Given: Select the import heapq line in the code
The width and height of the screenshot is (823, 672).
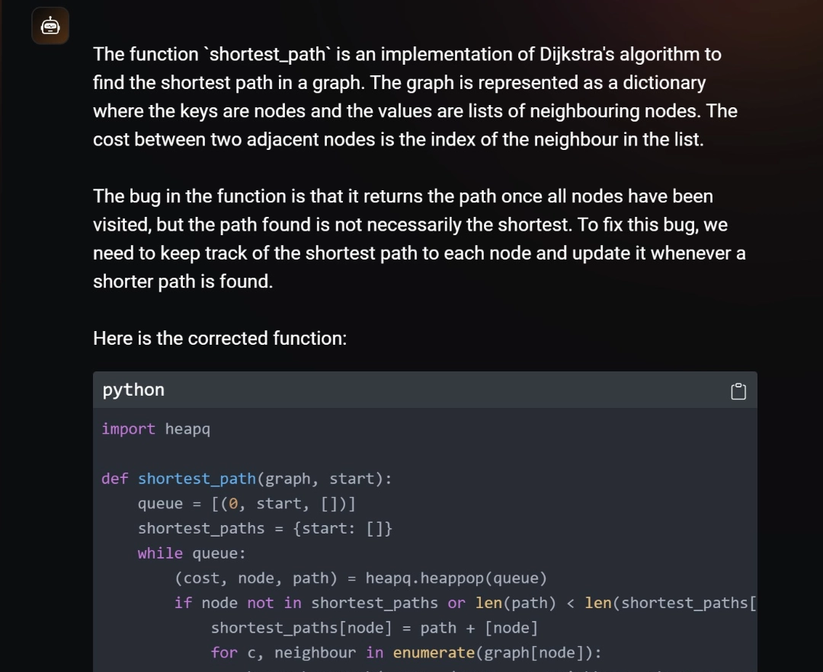Looking at the screenshot, I should (x=155, y=428).
